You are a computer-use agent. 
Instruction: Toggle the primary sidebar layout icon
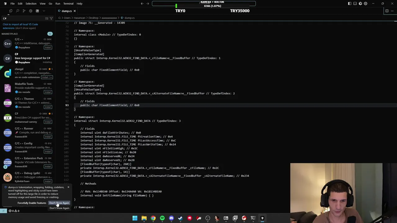click(350, 3)
